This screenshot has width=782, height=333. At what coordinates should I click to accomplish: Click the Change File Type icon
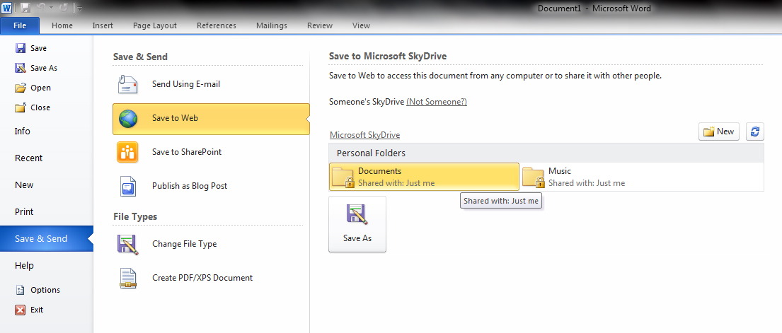pos(128,244)
